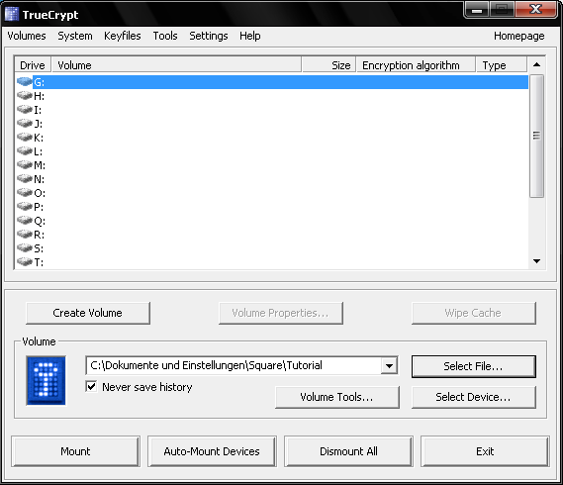Open the Homepage link
The width and height of the screenshot is (563, 485).
518,36
